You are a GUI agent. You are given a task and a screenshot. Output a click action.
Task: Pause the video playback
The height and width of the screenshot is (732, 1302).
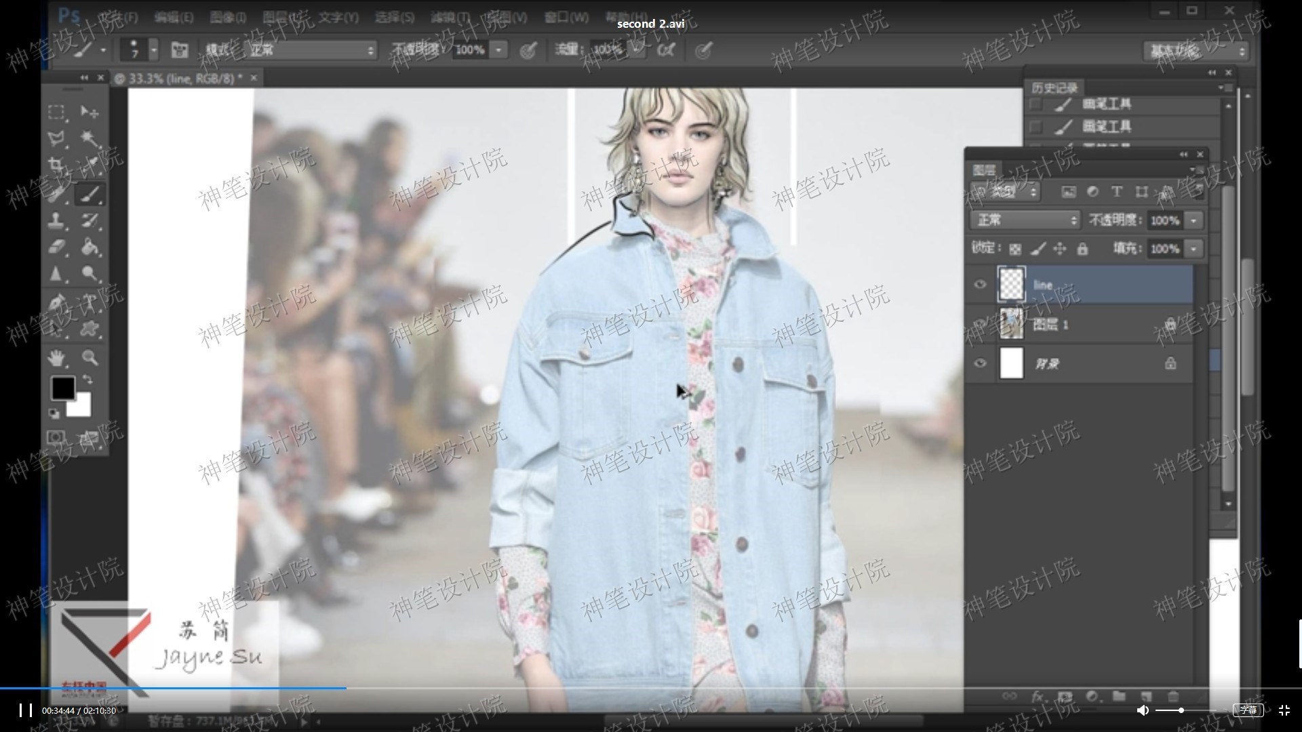pyautogui.click(x=26, y=710)
